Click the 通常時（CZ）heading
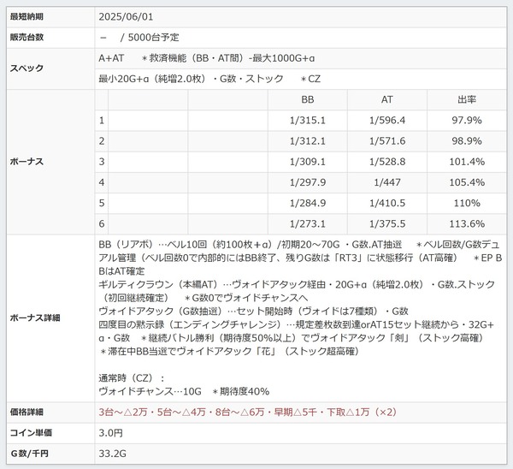The height and width of the screenshot is (469, 513). (131, 378)
